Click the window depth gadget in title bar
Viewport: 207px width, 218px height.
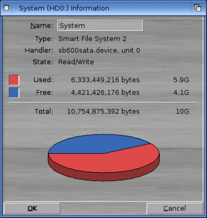[x=197, y=8]
